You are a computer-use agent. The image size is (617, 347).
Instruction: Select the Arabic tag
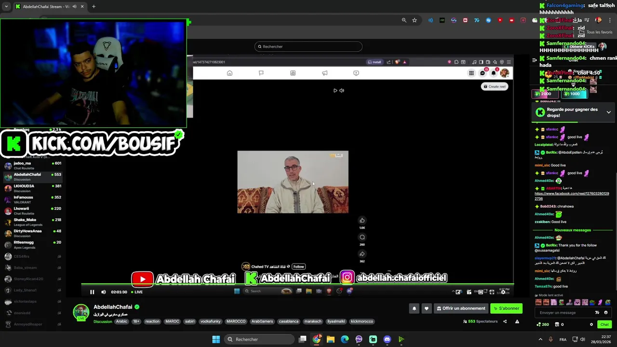coord(122,321)
